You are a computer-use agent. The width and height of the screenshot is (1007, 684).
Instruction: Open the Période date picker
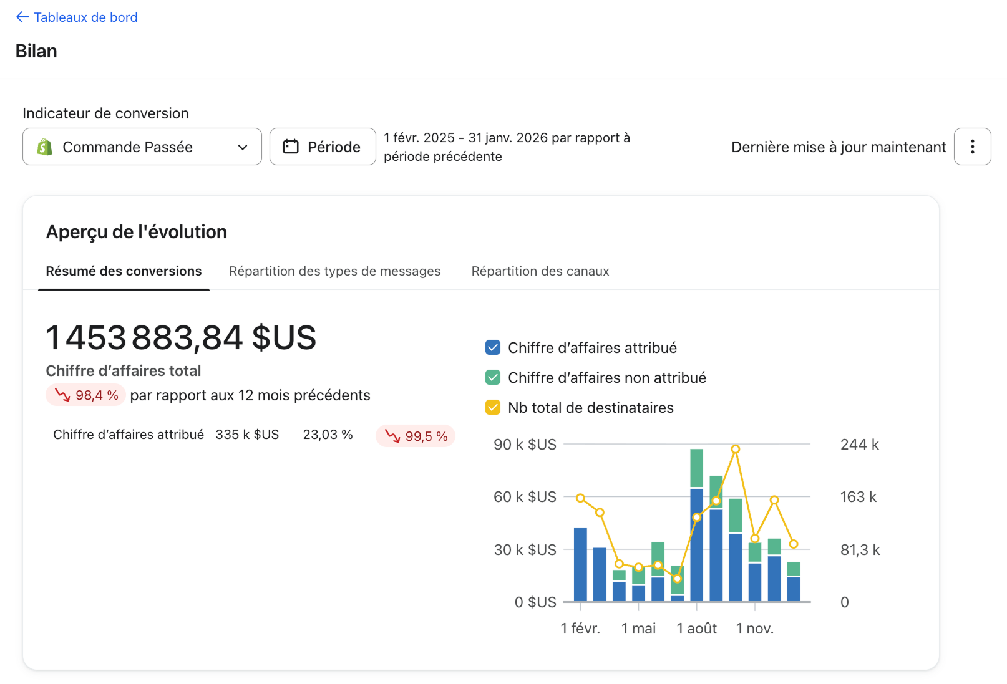[x=323, y=147]
